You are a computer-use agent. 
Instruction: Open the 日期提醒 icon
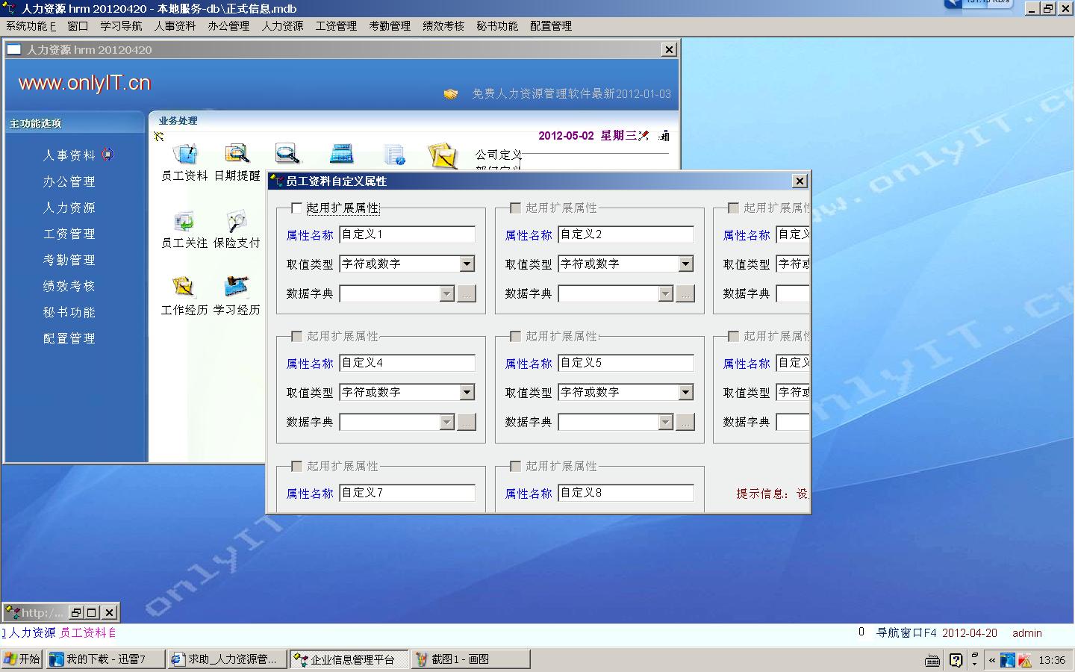pos(237,155)
